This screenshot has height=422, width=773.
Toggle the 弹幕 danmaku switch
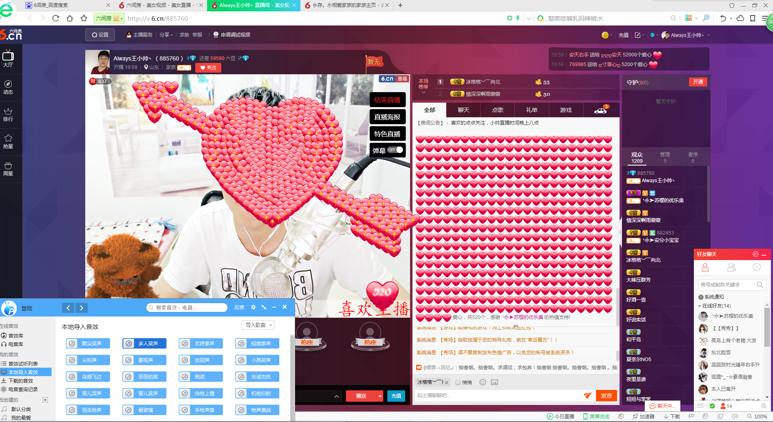pos(395,150)
